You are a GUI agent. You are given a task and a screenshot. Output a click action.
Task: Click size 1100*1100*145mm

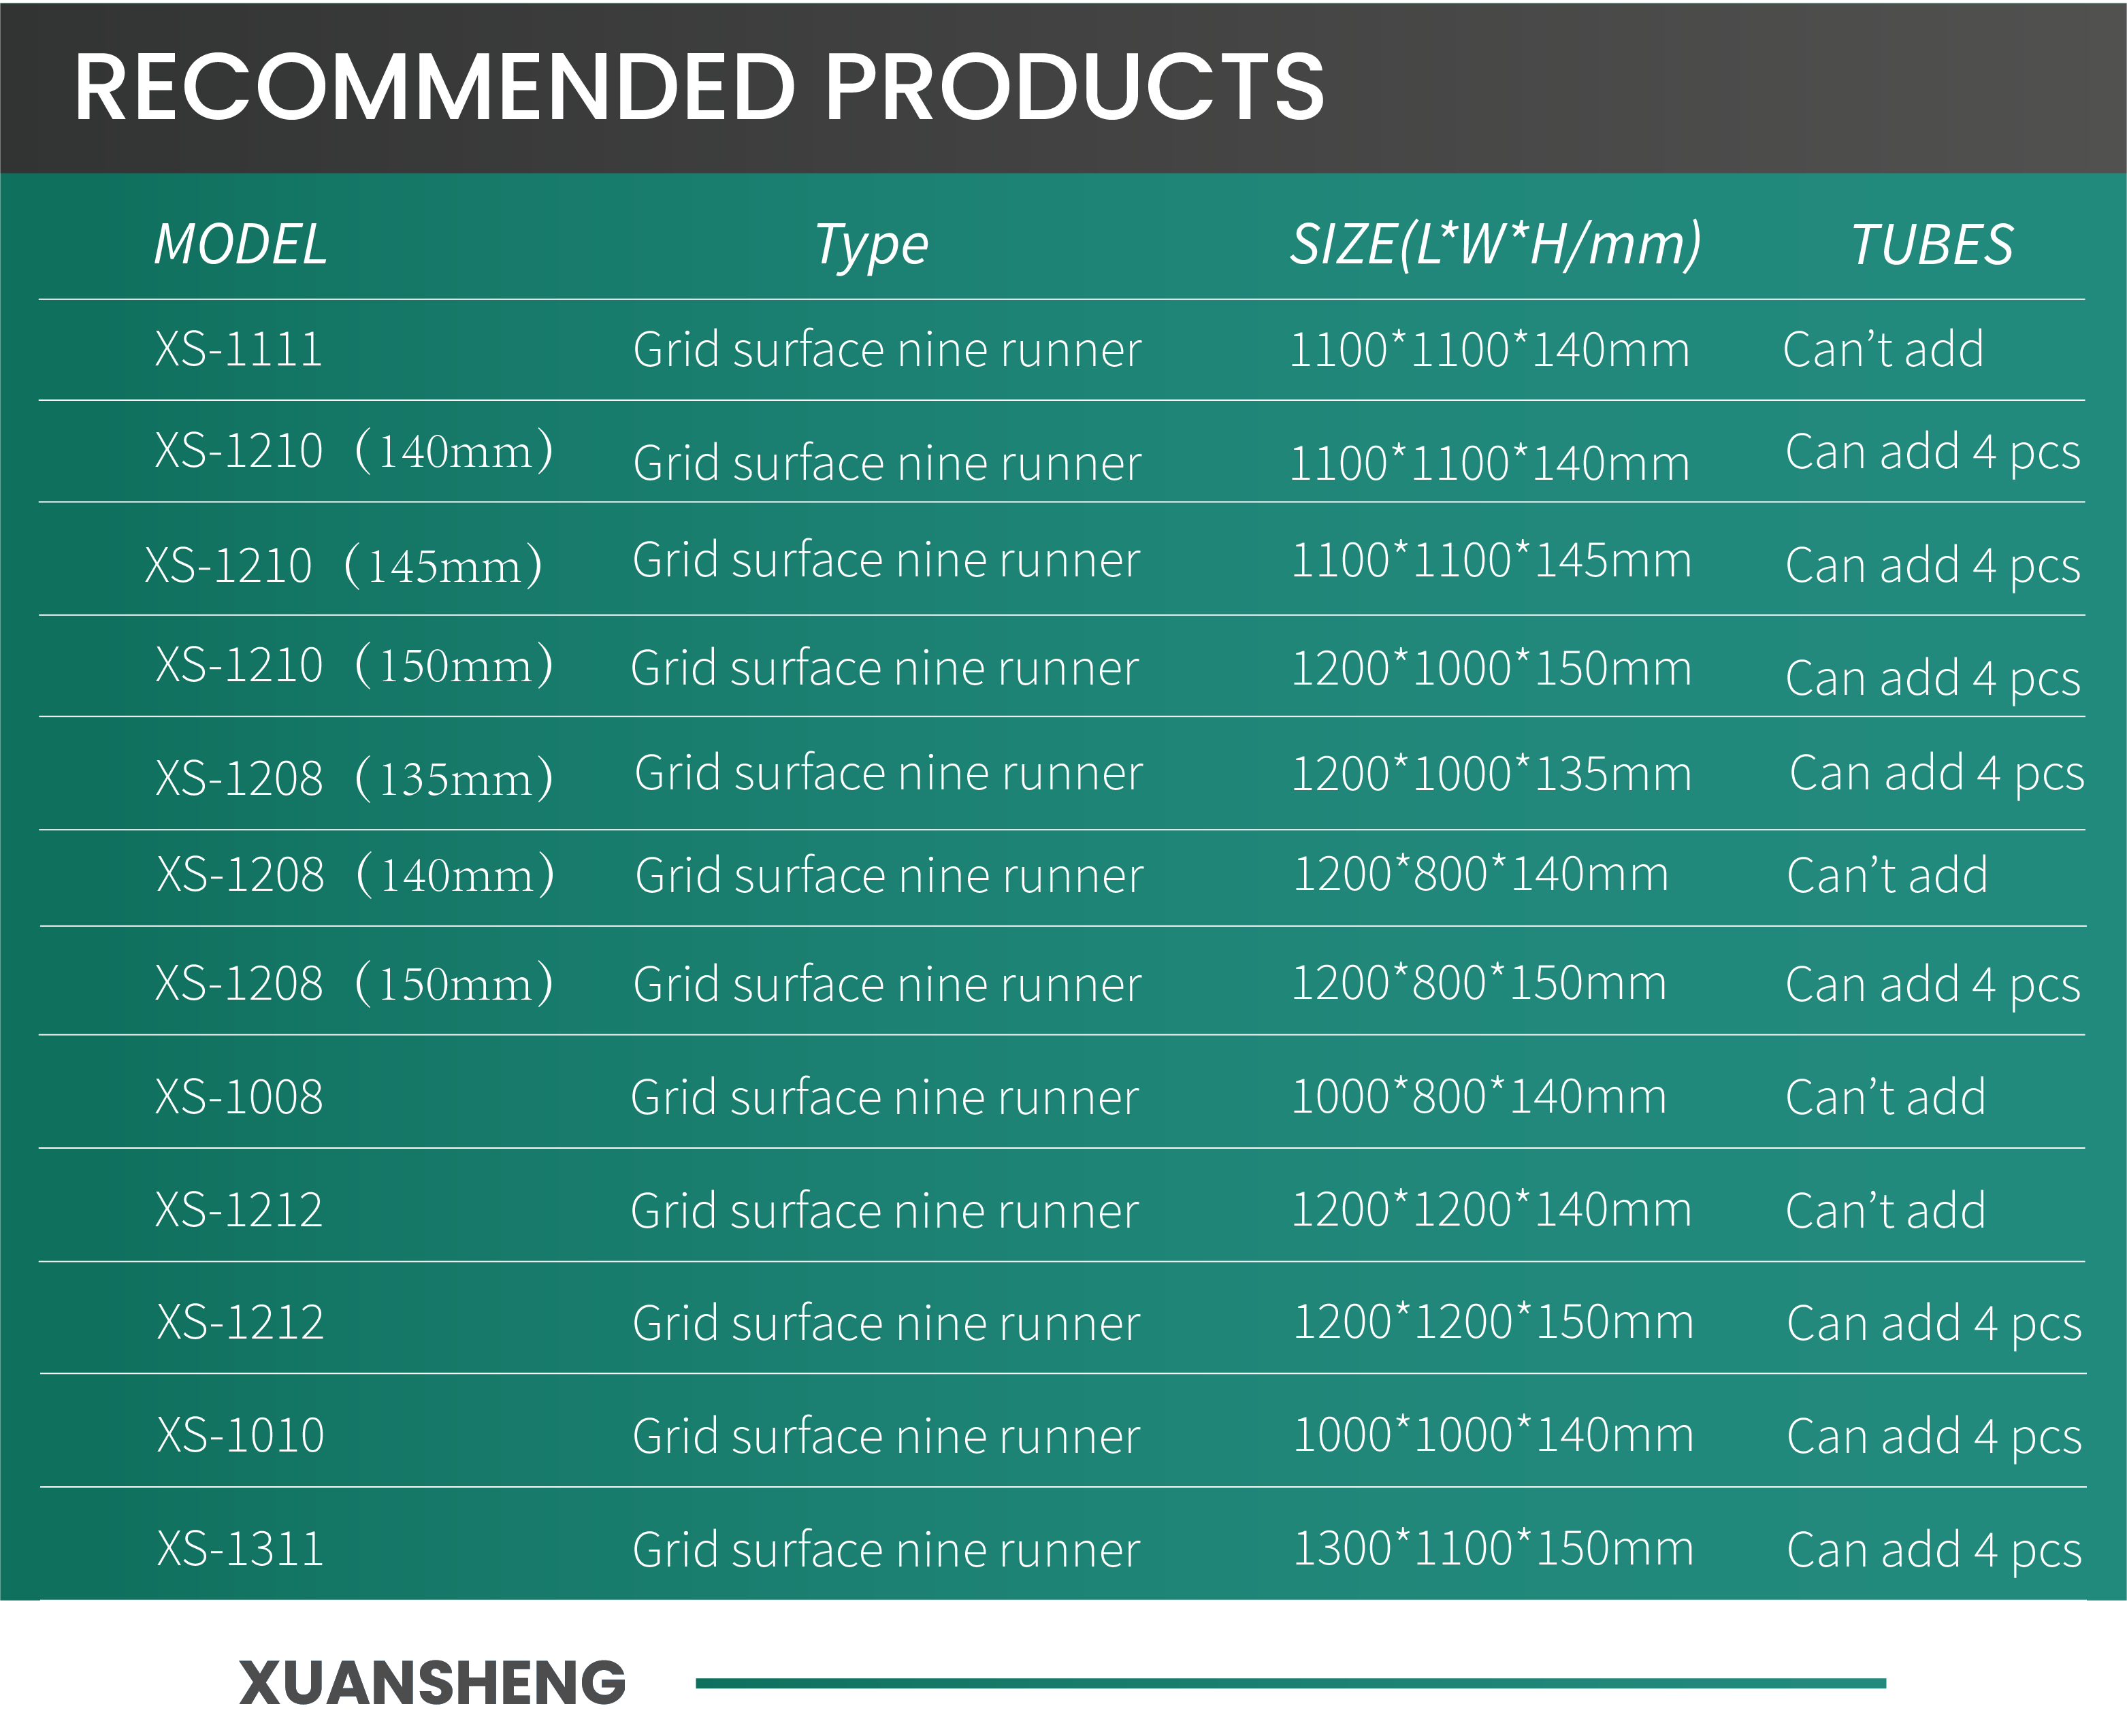1491,560
